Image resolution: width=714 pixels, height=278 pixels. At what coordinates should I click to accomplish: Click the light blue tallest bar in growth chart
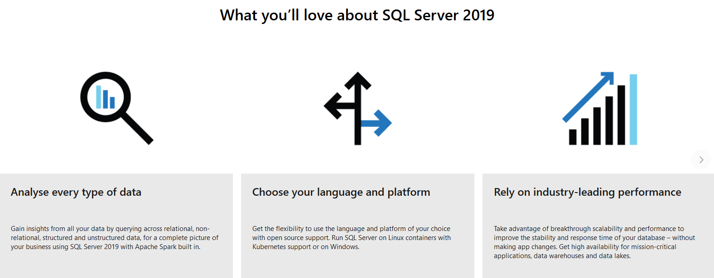point(633,109)
